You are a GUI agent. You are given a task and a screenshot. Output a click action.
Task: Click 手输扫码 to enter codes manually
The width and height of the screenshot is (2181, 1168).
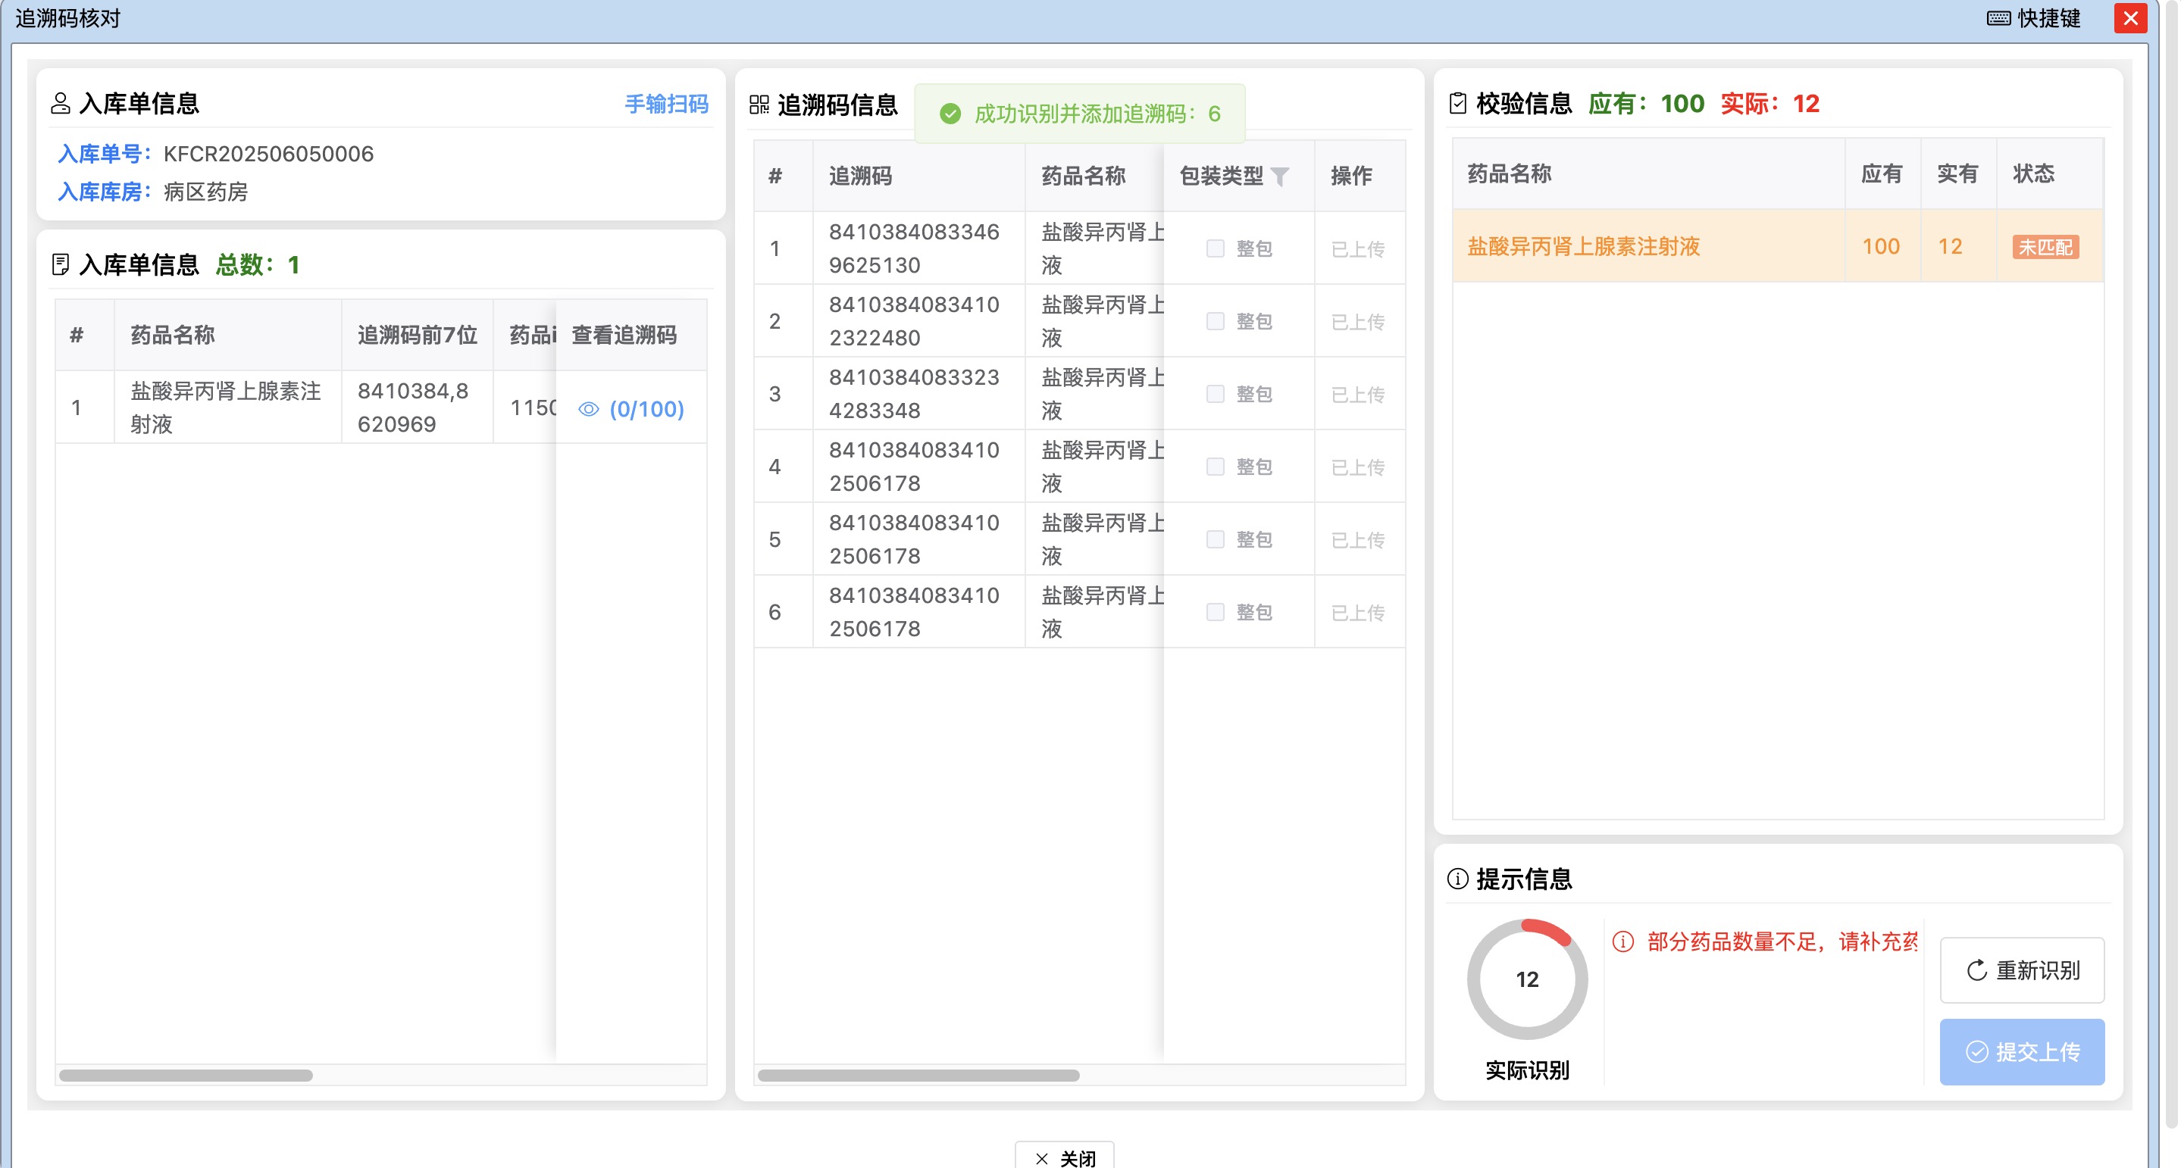click(x=666, y=105)
